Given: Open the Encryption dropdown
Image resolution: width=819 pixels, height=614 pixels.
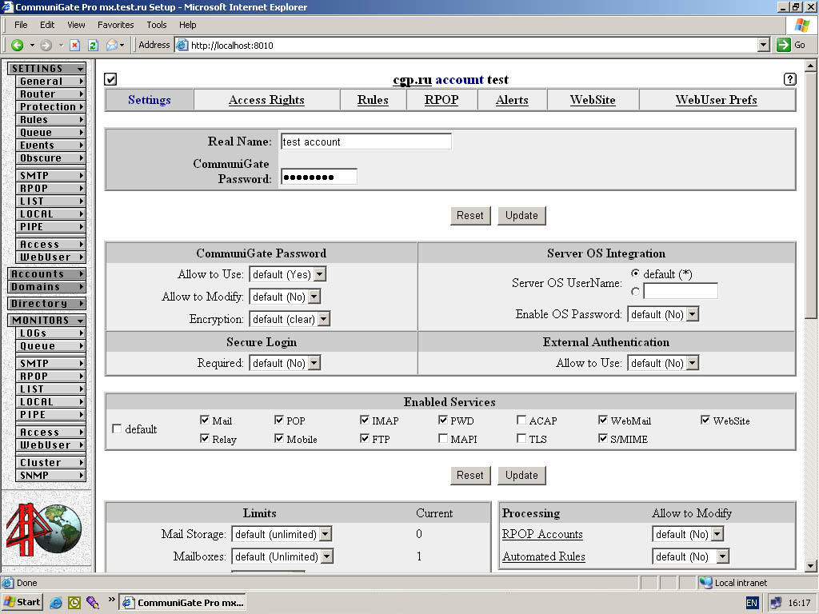Looking at the screenshot, I should coord(290,318).
